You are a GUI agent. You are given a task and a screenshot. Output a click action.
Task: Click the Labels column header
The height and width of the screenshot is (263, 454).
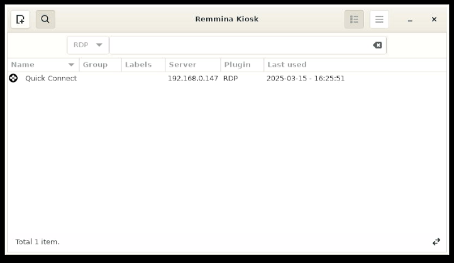pyautogui.click(x=142, y=65)
